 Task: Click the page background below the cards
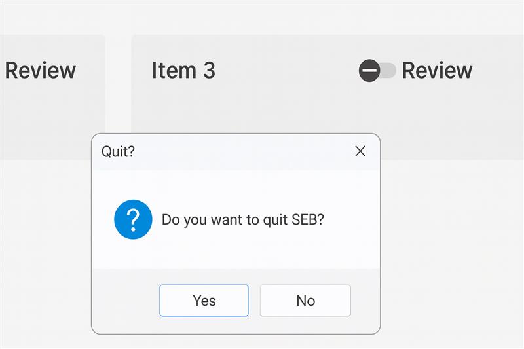coord(451,251)
